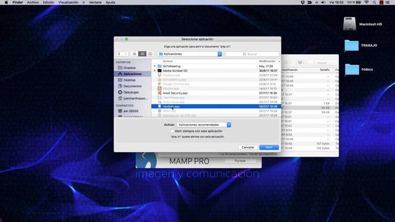Click the Abrir button

pyautogui.click(x=269, y=147)
